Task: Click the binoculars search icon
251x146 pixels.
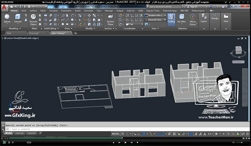Action: pyautogui.click(x=184, y=7)
